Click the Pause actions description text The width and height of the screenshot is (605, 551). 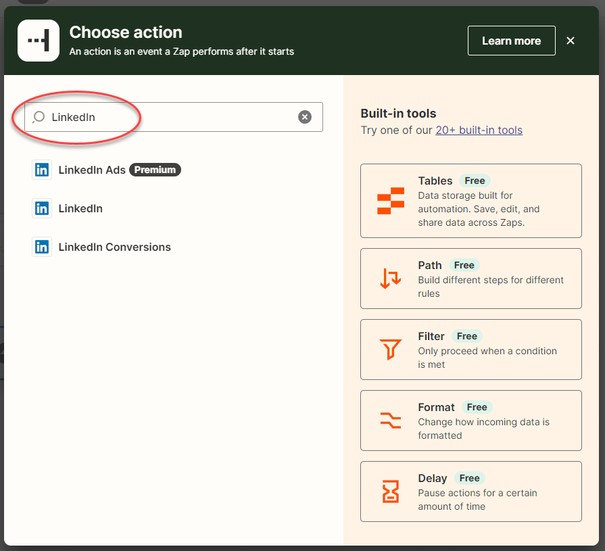pyautogui.click(x=478, y=500)
